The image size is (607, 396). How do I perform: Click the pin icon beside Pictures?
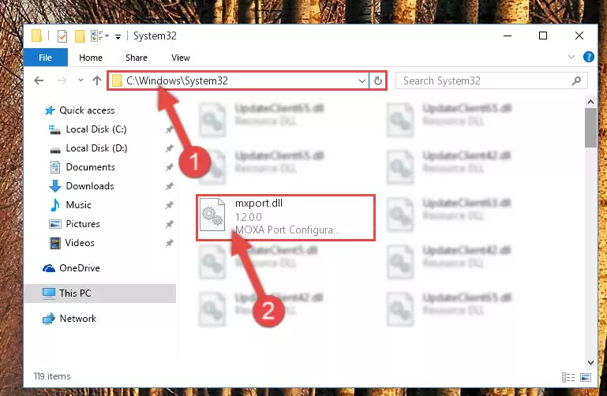pos(169,224)
